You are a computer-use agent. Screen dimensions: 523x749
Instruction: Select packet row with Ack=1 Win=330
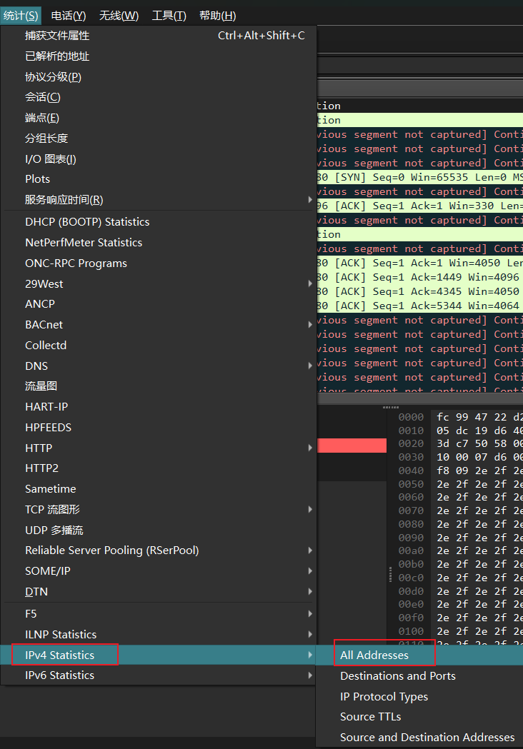coord(419,206)
